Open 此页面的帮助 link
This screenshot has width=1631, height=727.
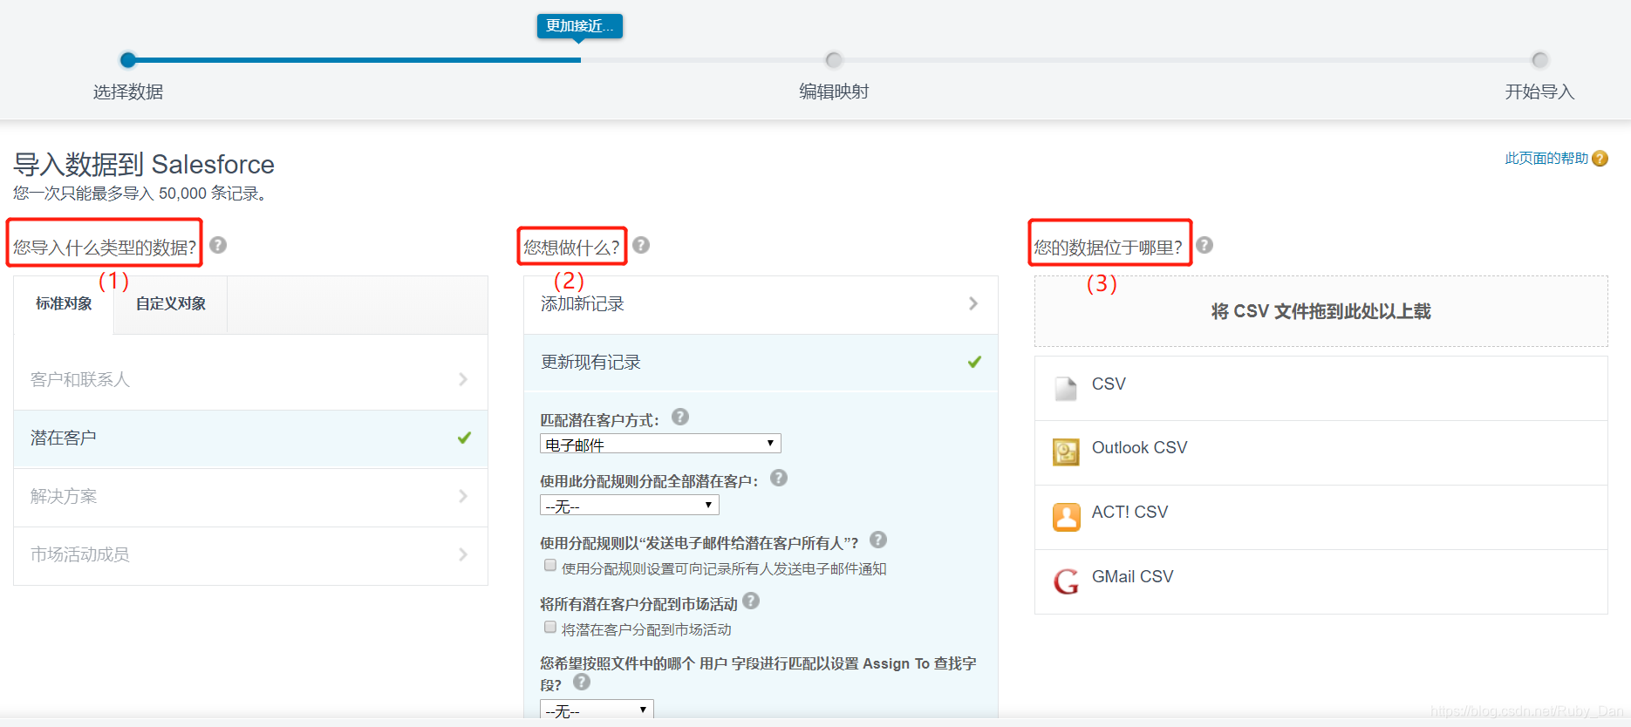click(x=1546, y=159)
